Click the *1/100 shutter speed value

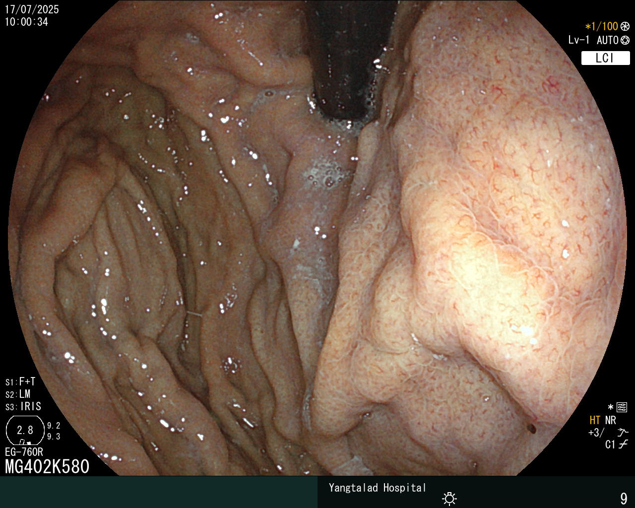click(x=601, y=26)
